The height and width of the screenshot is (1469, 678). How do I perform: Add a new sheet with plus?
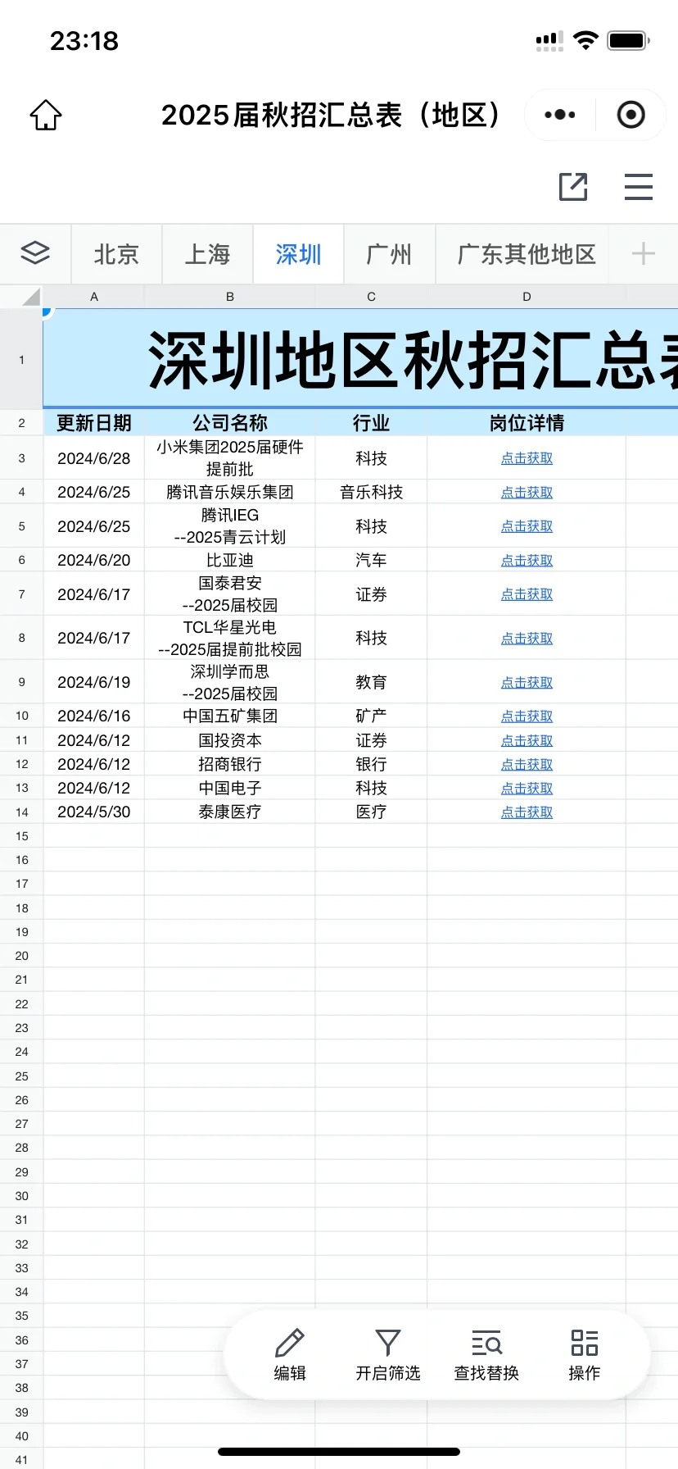coord(644,253)
